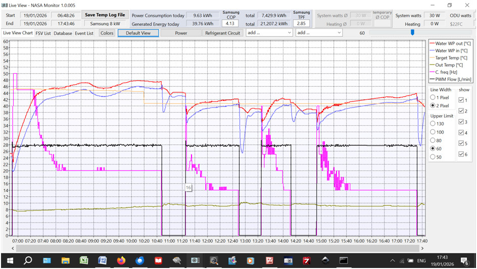Click the Save Temp Log File button
The height and width of the screenshot is (269, 477).
point(105,15)
